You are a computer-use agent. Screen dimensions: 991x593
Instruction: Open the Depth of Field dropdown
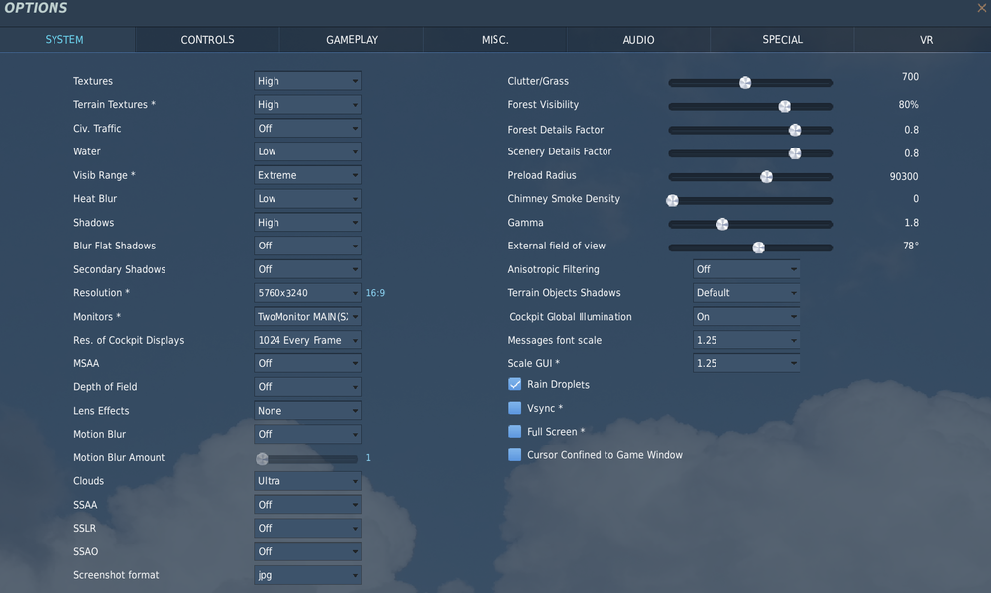click(x=307, y=386)
